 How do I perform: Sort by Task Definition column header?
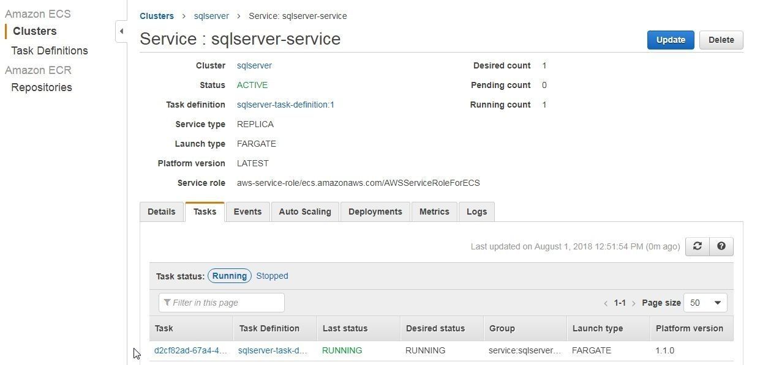point(275,328)
